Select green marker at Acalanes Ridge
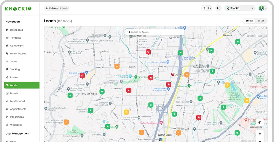 [108, 127]
